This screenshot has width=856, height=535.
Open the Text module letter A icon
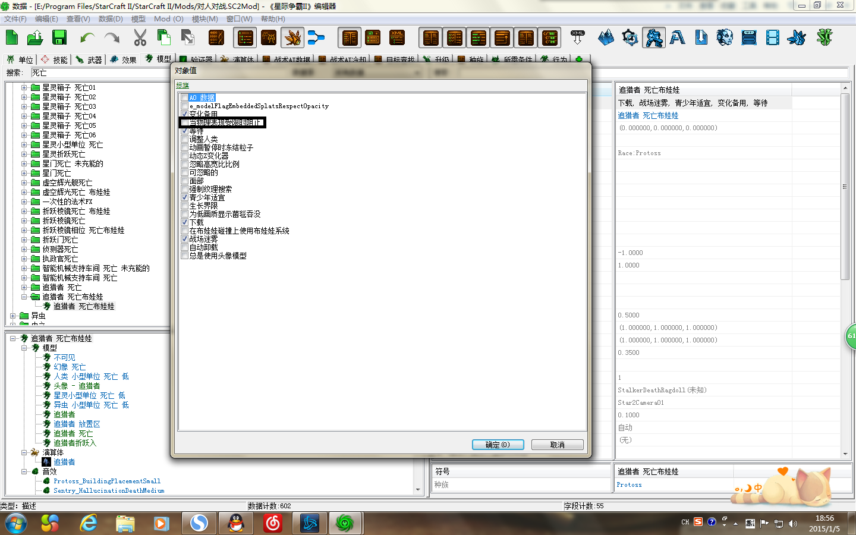[x=677, y=38]
